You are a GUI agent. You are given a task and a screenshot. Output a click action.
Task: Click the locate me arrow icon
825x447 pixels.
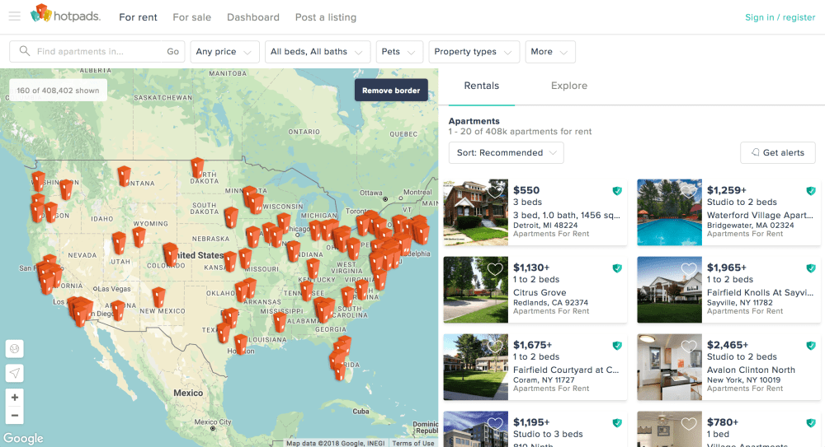(x=15, y=373)
